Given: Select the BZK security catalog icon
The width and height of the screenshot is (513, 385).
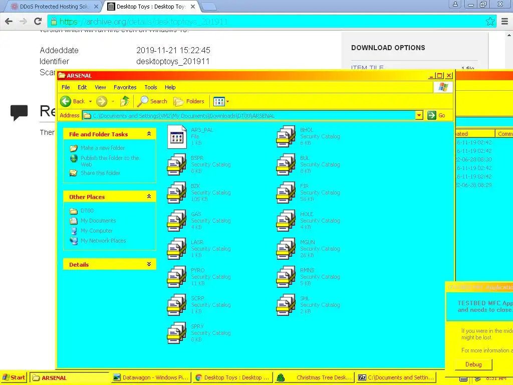Looking at the screenshot, I should coord(177,192).
